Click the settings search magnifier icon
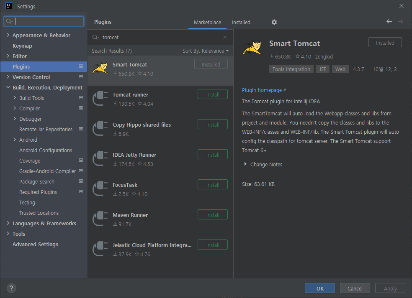This screenshot has height=298, width=412. point(9,21)
